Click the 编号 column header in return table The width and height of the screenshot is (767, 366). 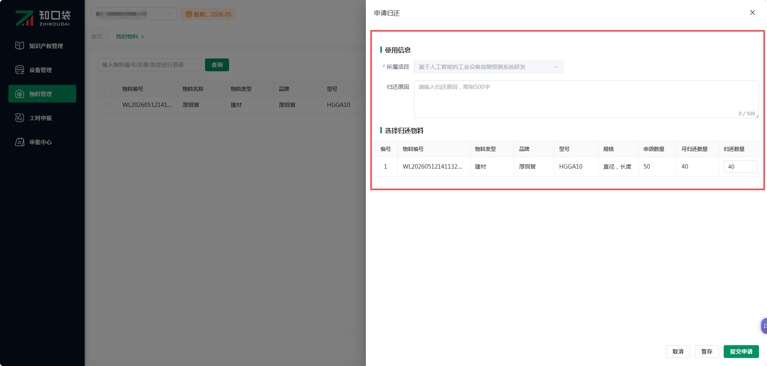[386, 149]
